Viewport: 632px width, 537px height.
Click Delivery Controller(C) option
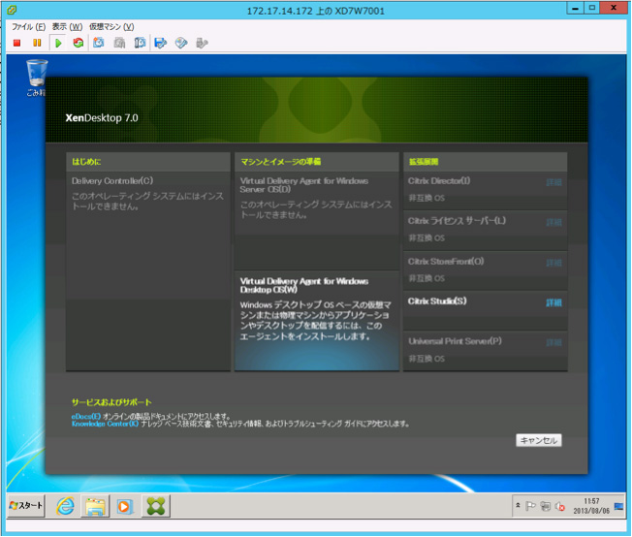point(112,181)
